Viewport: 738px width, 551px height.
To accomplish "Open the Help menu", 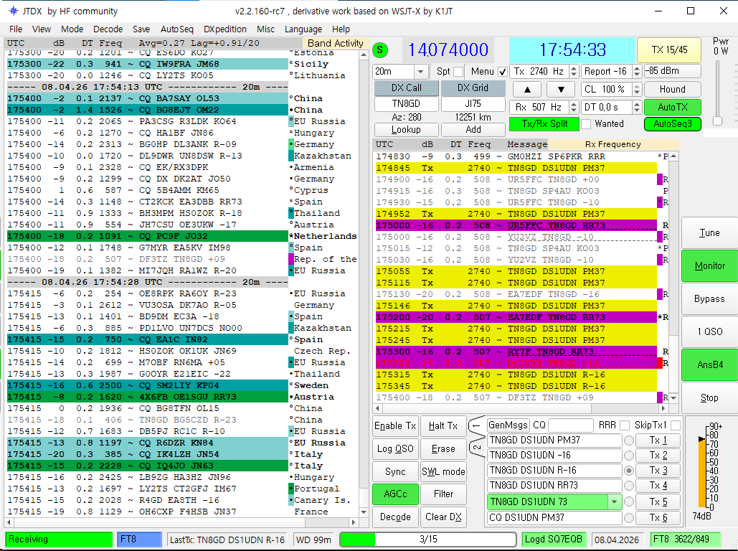I will (341, 29).
